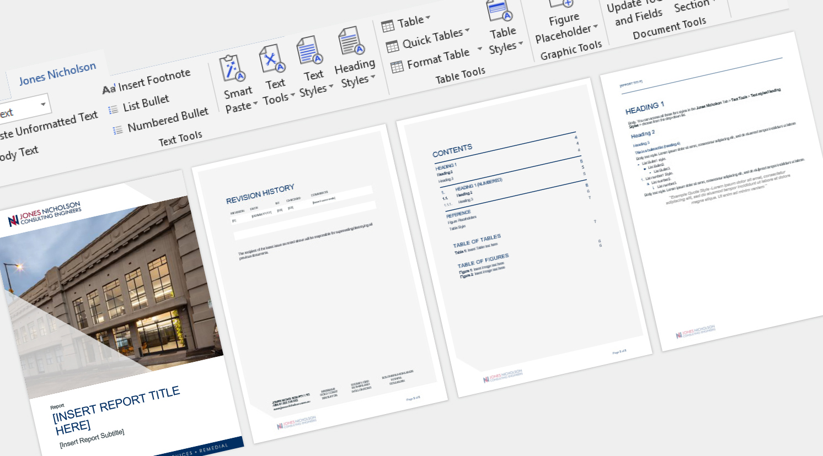Select the Revision History page thumbnail

[x=320, y=284]
